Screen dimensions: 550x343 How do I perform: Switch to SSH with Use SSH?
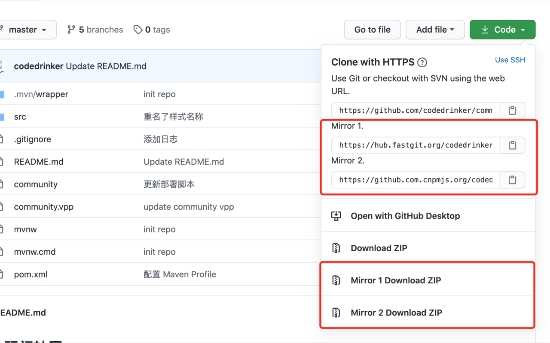tap(510, 60)
